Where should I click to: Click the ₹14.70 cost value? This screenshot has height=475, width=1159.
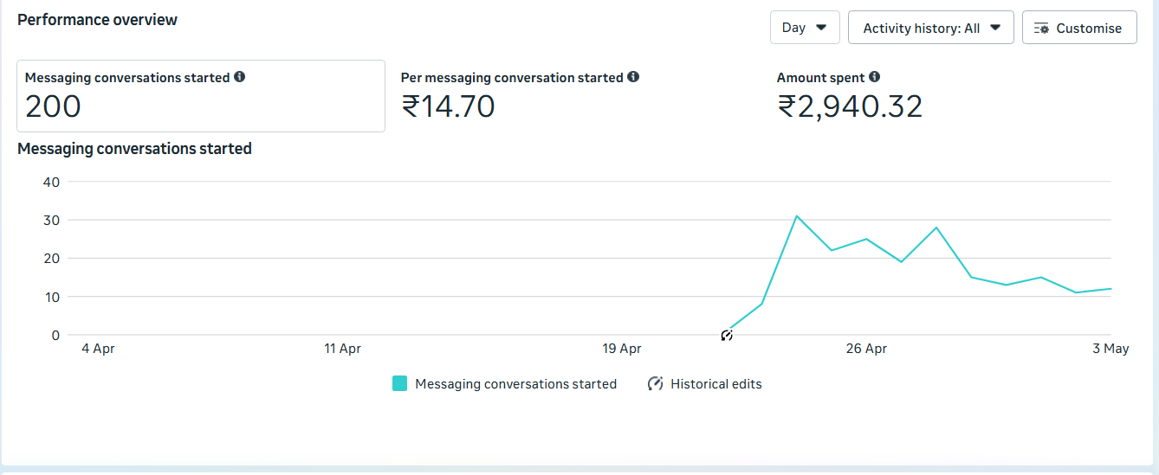click(448, 106)
